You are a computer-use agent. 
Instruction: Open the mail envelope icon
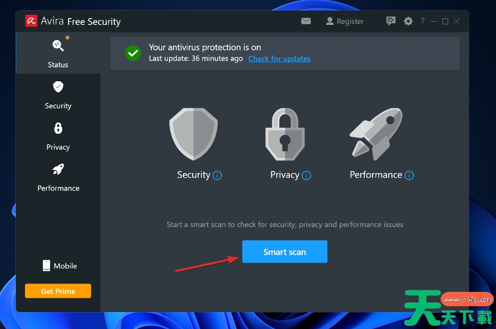click(306, 21)
